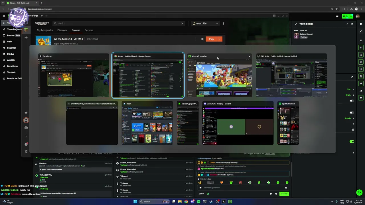Click the green Gönder send button

(x=284, y=194)
